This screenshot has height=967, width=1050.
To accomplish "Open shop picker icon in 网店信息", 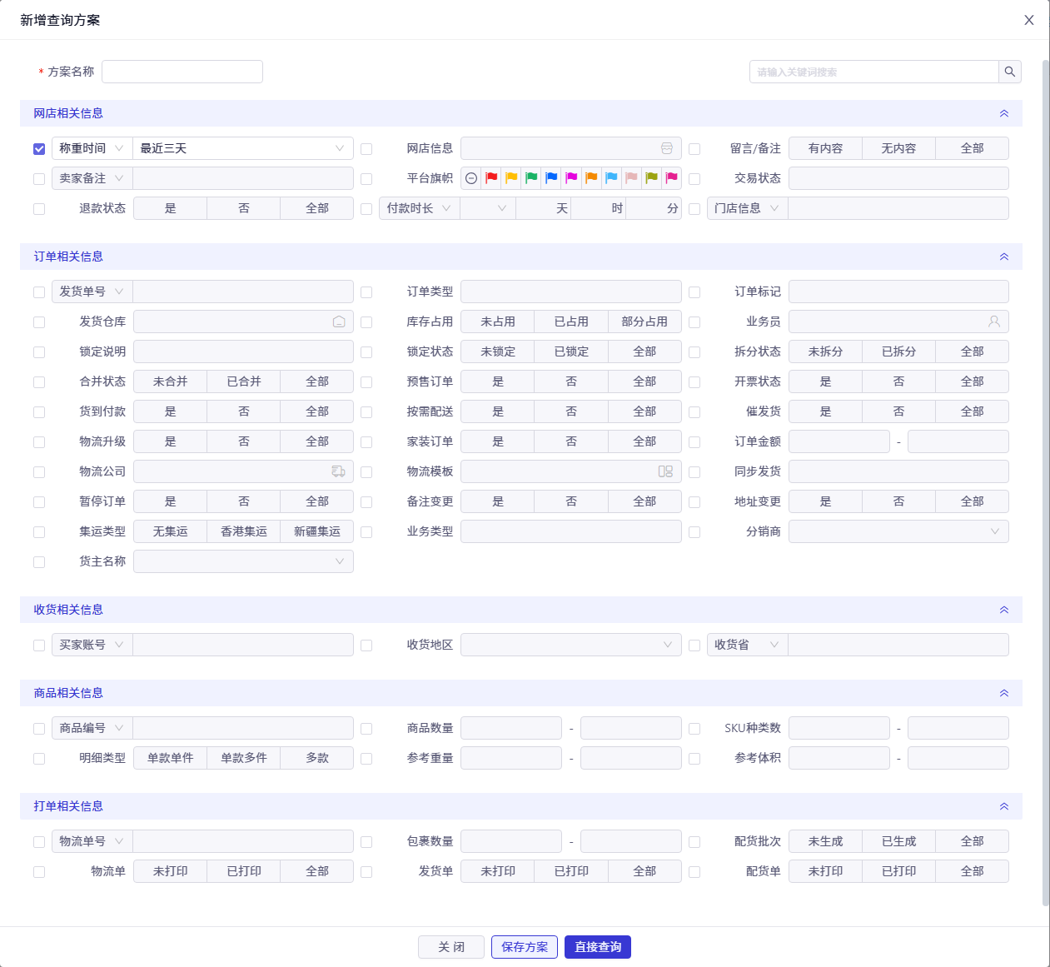I will pos(667,148).
